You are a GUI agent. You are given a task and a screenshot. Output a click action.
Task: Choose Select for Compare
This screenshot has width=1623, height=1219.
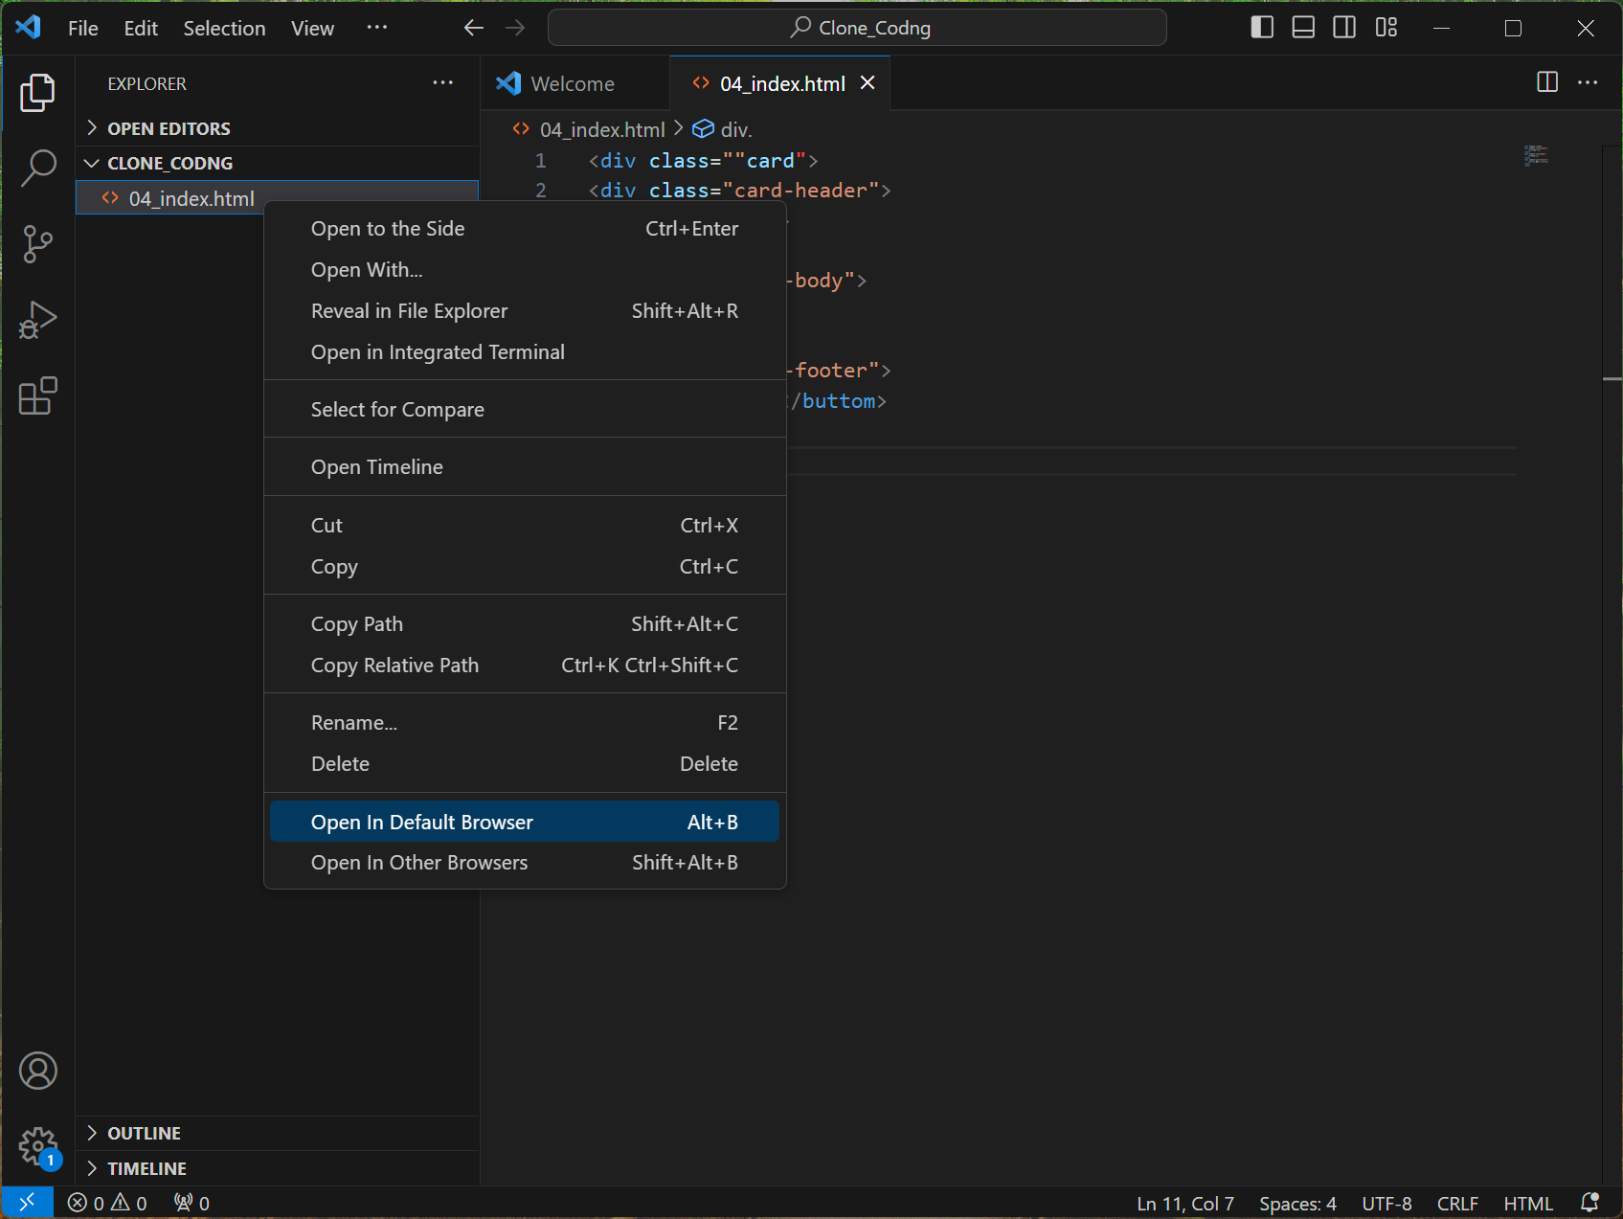point(525,409)
